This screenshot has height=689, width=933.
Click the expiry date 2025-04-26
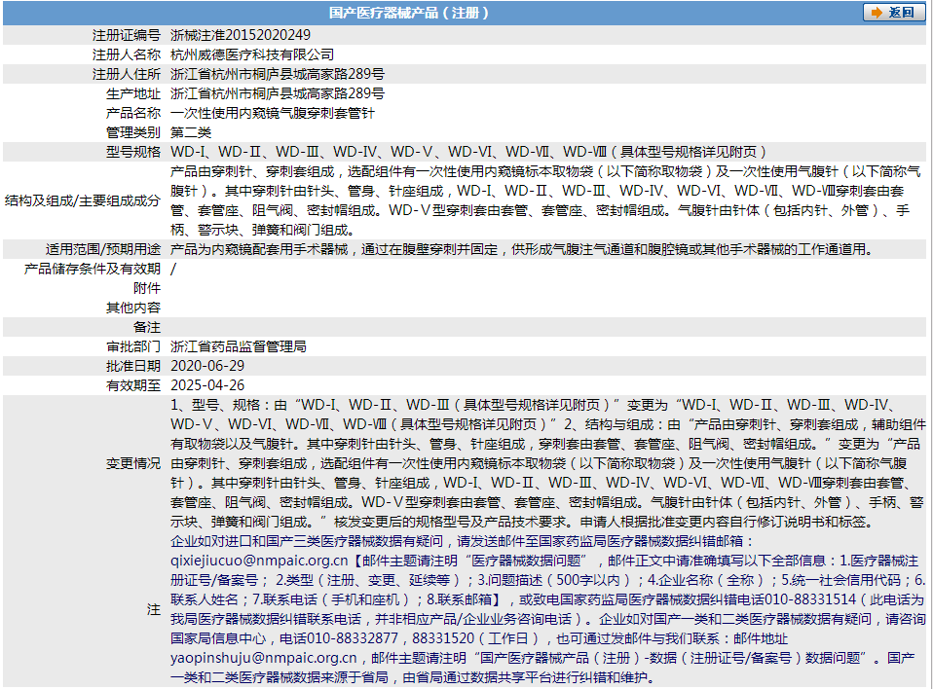(x=207, y=385)
